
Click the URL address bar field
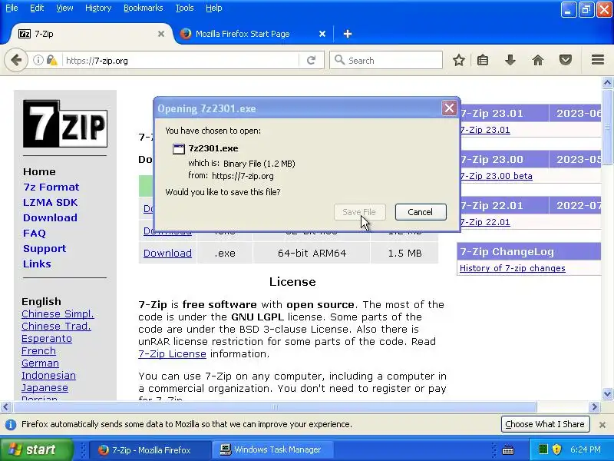point(180,61)
